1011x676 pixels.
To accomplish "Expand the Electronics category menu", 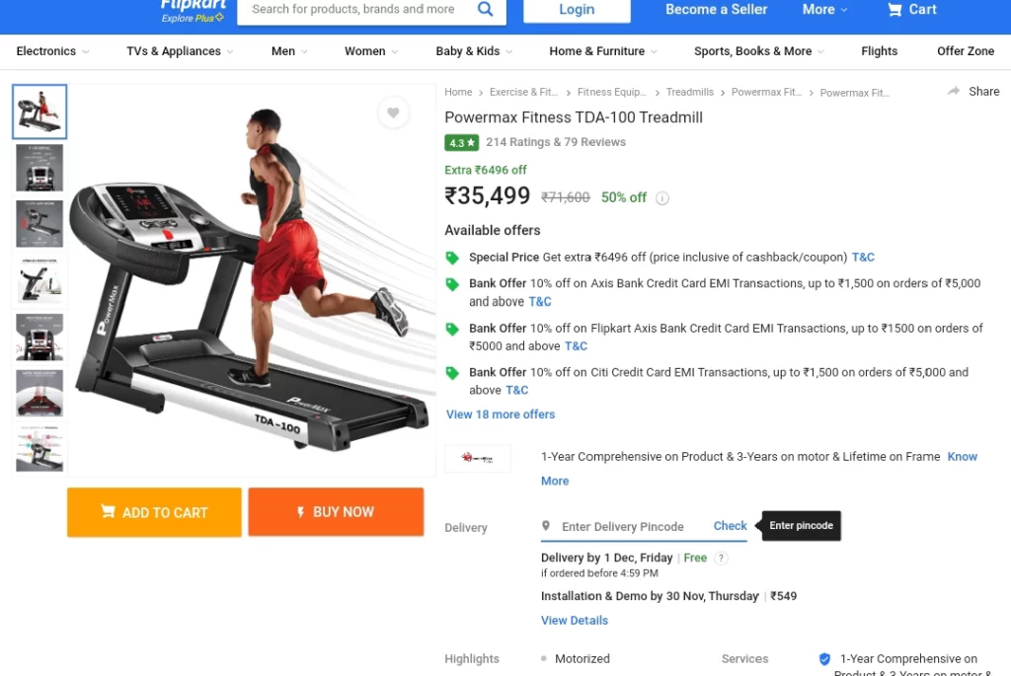I will tap(52, 51).
